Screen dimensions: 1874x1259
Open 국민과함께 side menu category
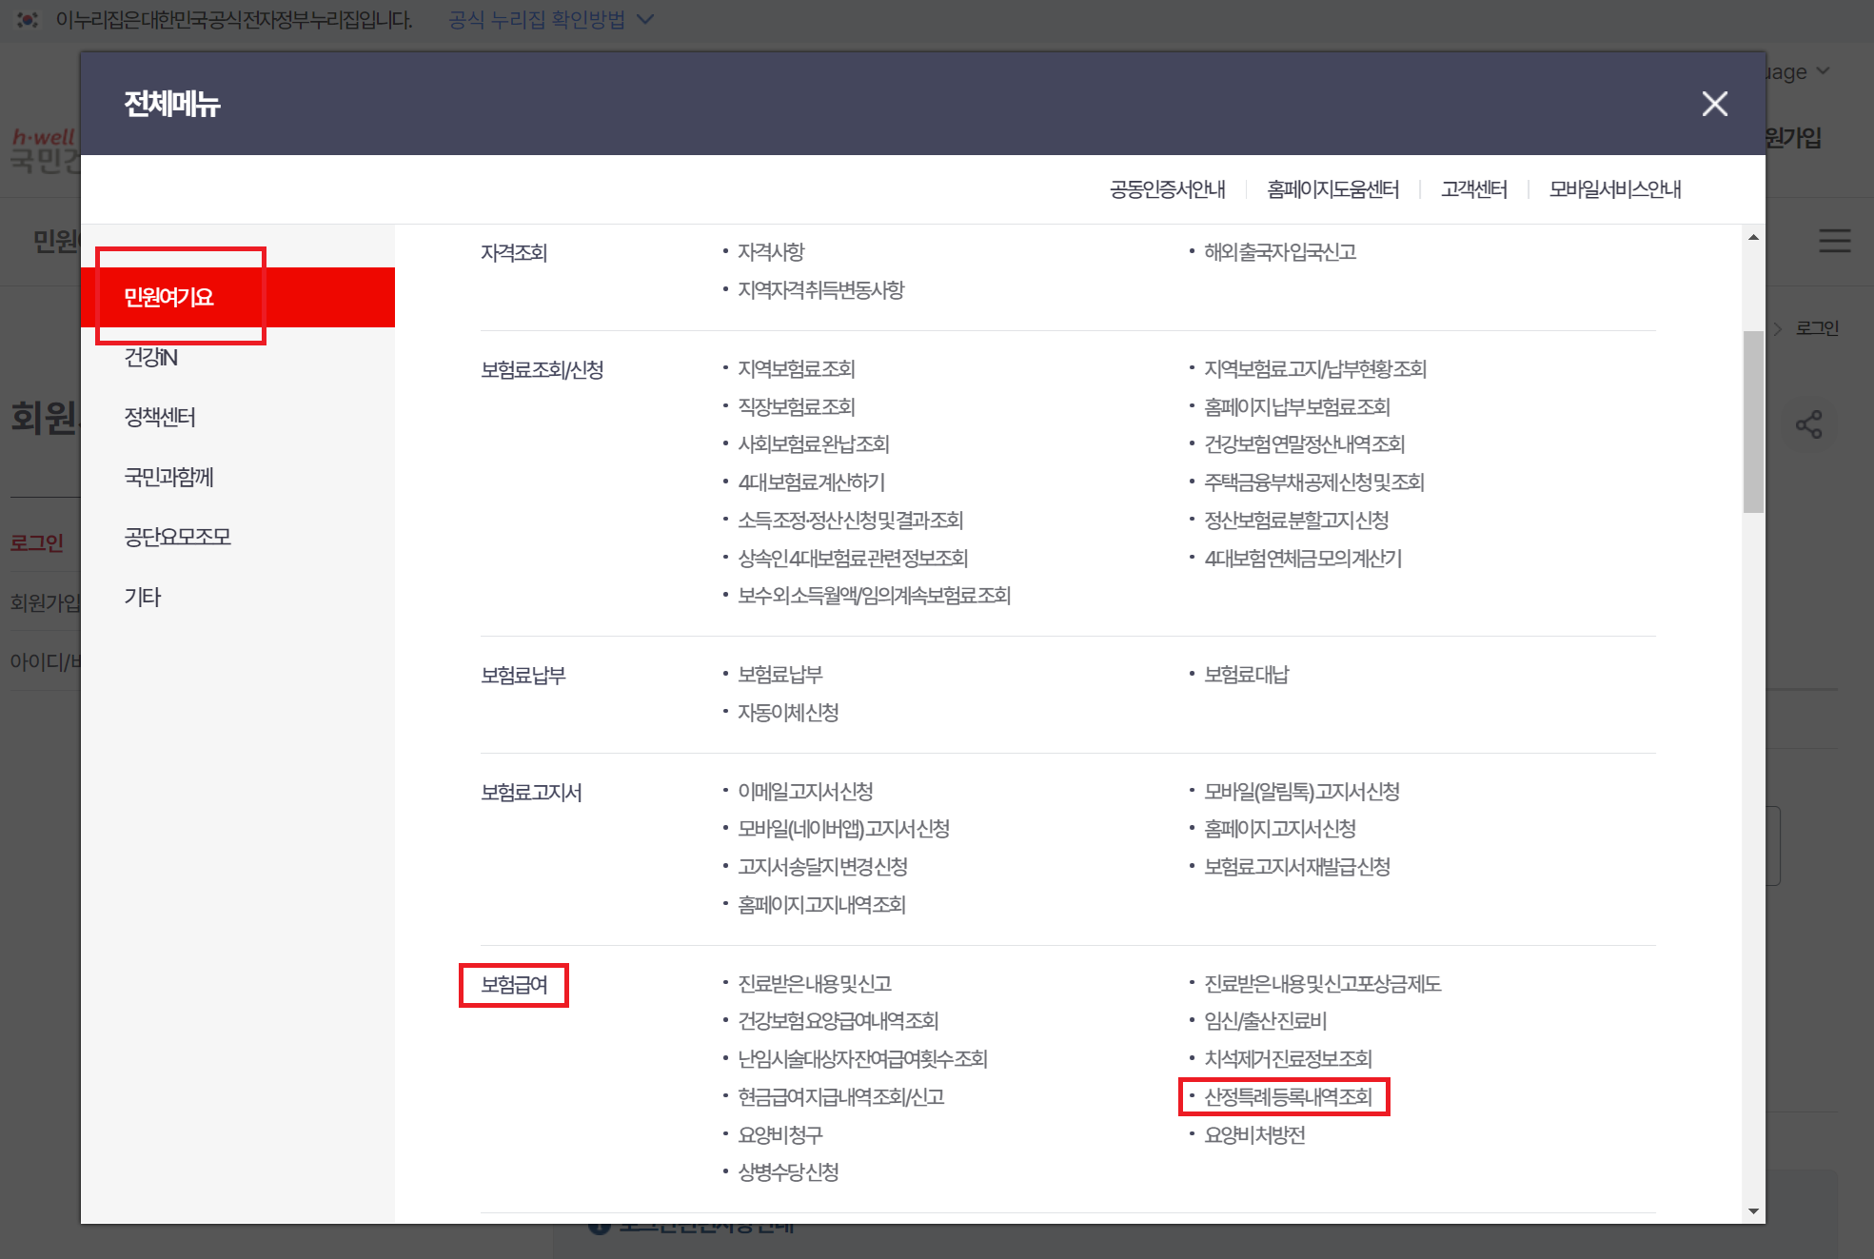[169, 478]
